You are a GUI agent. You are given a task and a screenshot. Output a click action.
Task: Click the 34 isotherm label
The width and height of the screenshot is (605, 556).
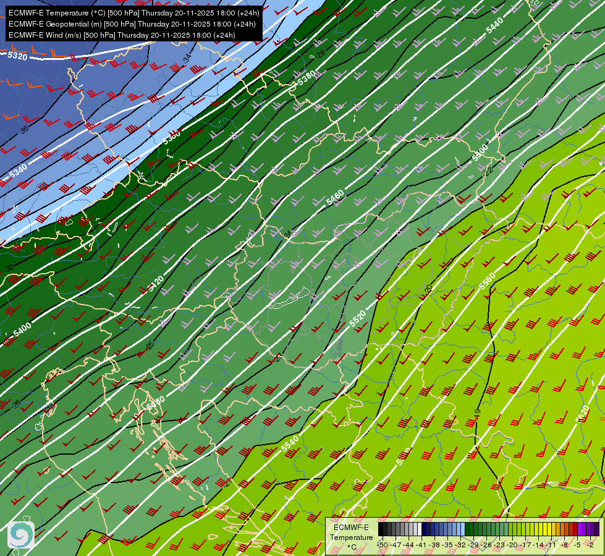[x=187, y=59]
